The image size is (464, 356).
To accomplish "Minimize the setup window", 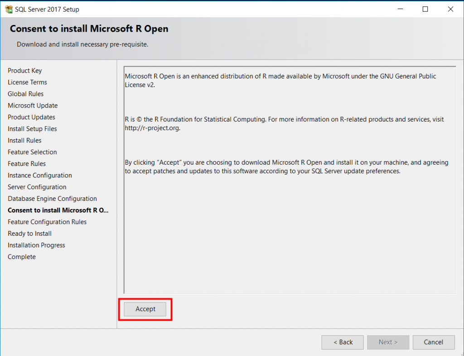I will tap(400, 9).
